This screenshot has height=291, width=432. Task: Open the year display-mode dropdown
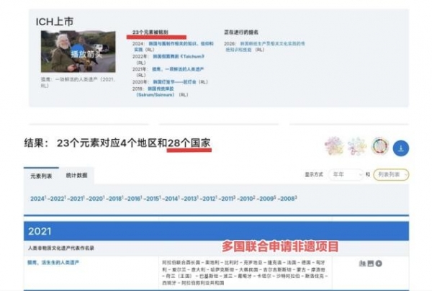(346, 174)
